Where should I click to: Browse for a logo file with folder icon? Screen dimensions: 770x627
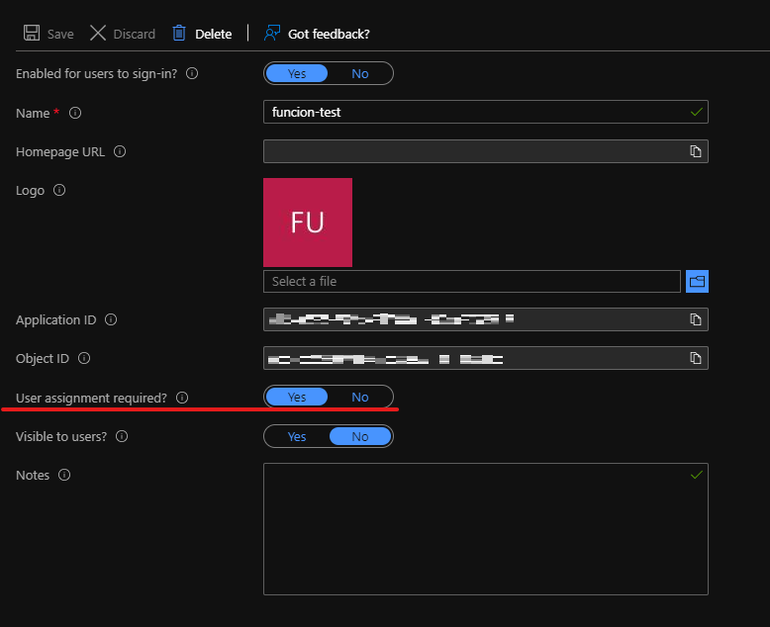(697, 281)
